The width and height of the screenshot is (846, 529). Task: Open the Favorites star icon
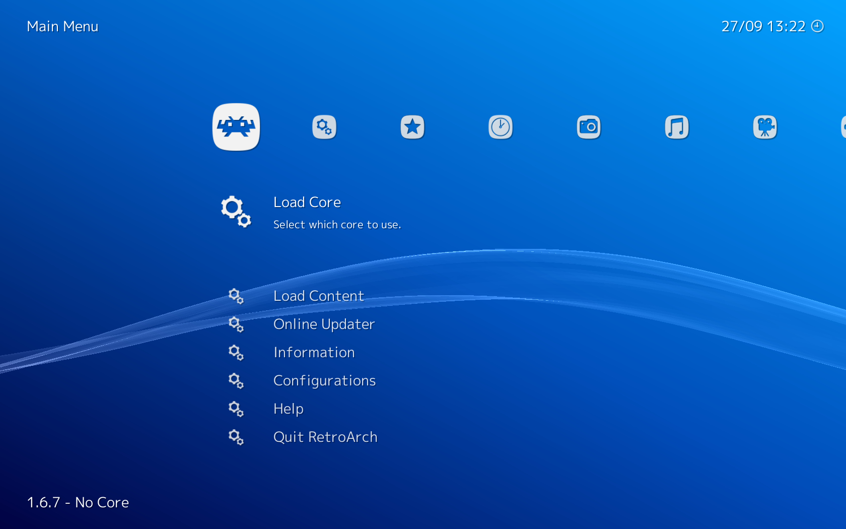point(412,126)
